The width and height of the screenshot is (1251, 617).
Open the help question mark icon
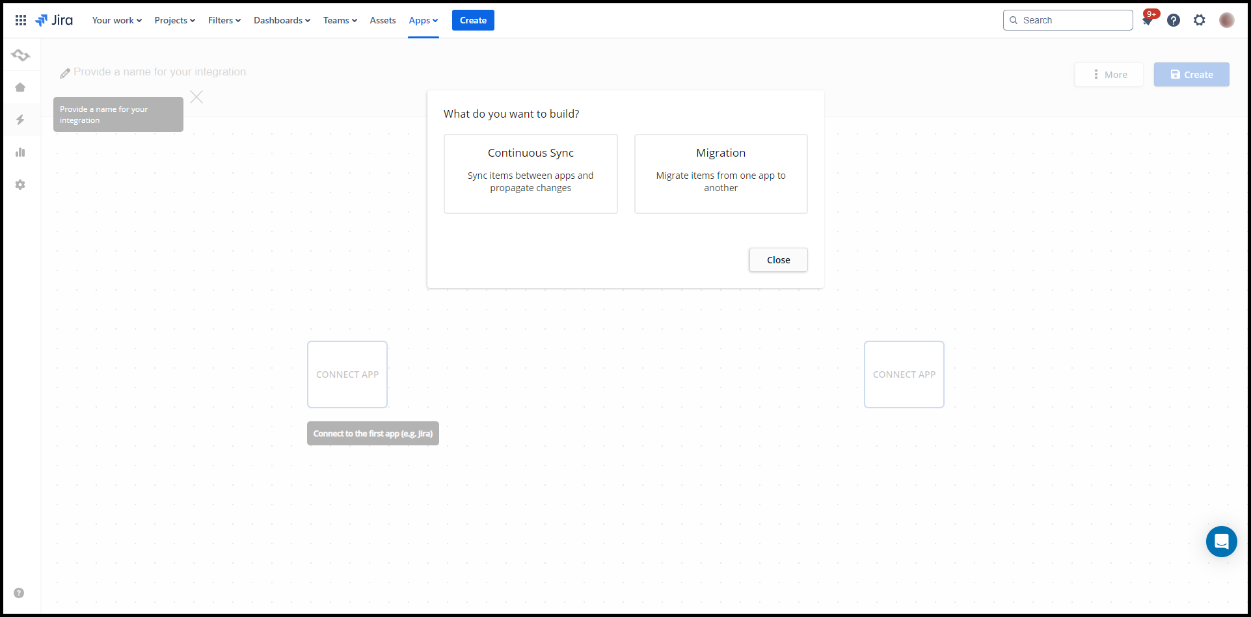pyautogui.click(x=1174, y=20)
